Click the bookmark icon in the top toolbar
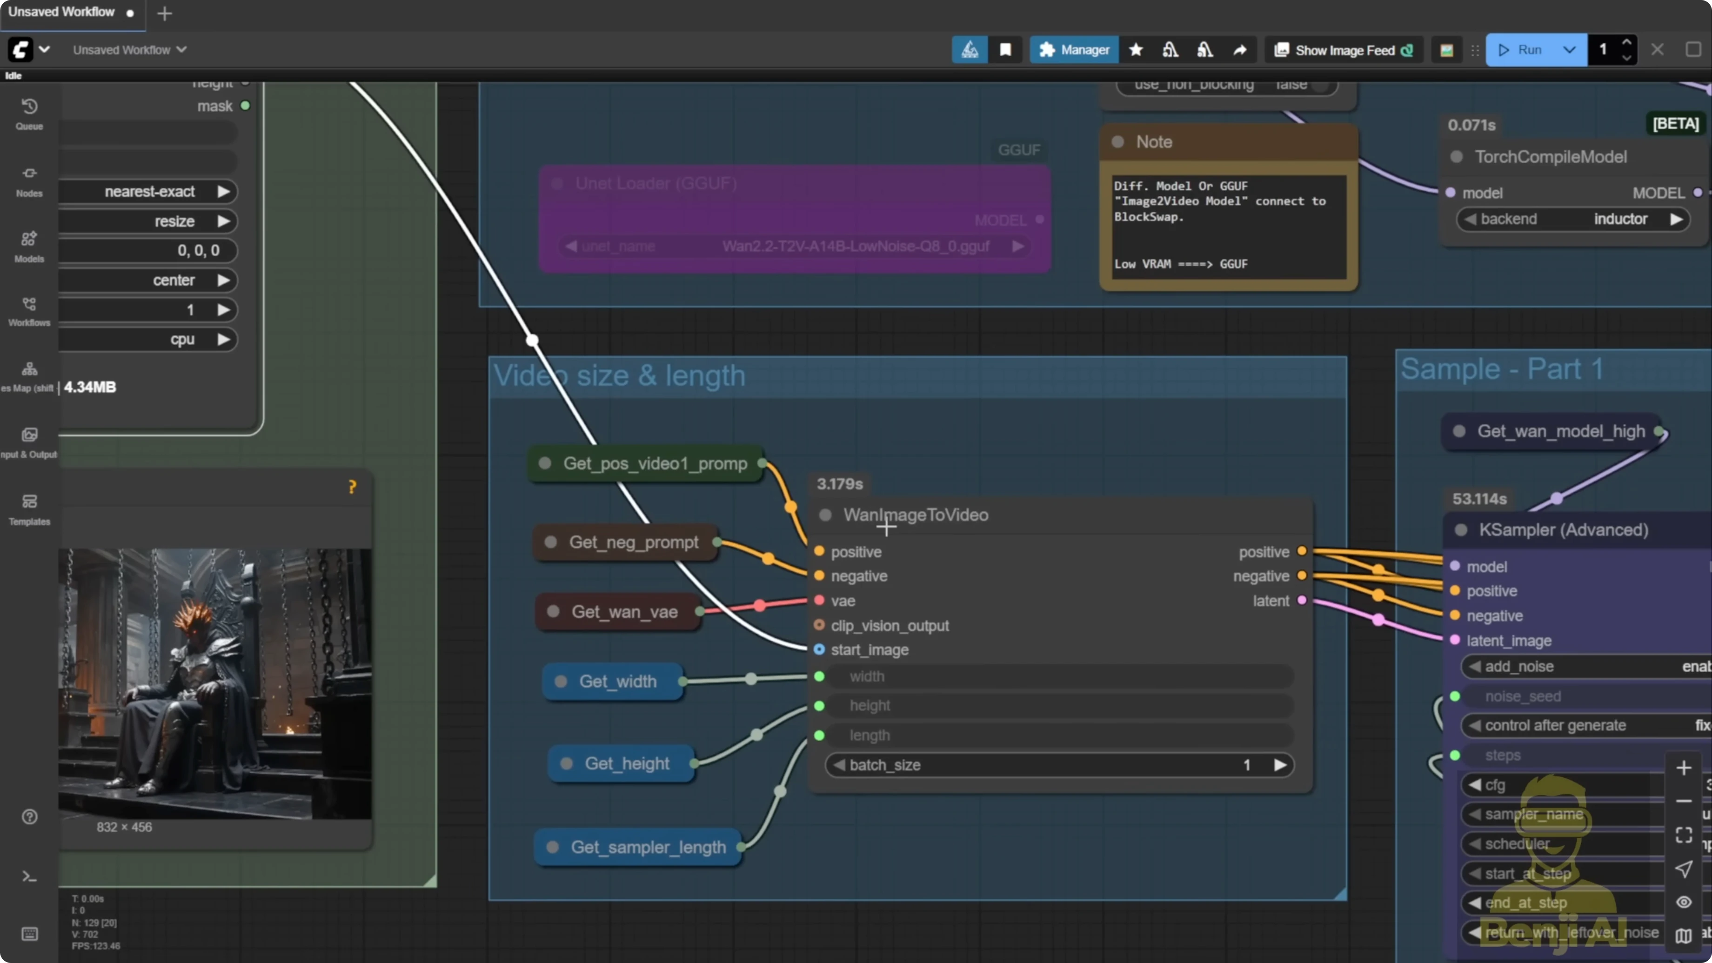The height and width of the screenshot is (963, 1712). pyautogui.click(x=1005, y=49)
